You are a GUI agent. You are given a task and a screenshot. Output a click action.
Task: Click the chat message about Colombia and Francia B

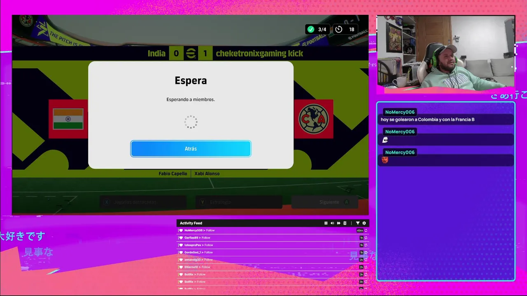427,120
